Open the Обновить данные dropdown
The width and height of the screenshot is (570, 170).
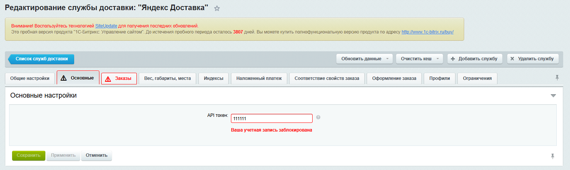tap(364, 59)
